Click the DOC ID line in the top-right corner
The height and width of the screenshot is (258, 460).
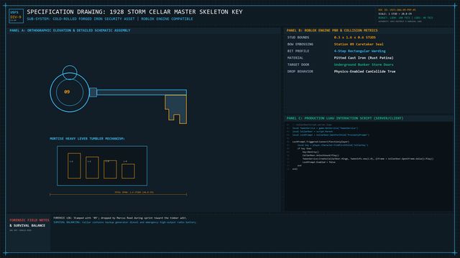(397, 10)
